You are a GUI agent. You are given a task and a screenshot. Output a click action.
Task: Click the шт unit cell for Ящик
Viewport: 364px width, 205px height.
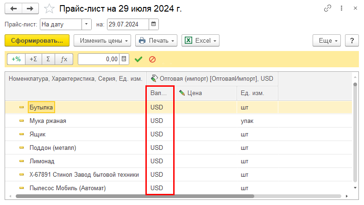tap(257, 135)
